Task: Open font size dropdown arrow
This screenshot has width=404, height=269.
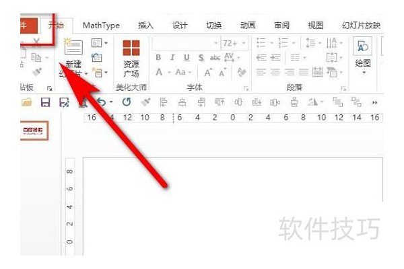Action: click(x=244, y=43)
